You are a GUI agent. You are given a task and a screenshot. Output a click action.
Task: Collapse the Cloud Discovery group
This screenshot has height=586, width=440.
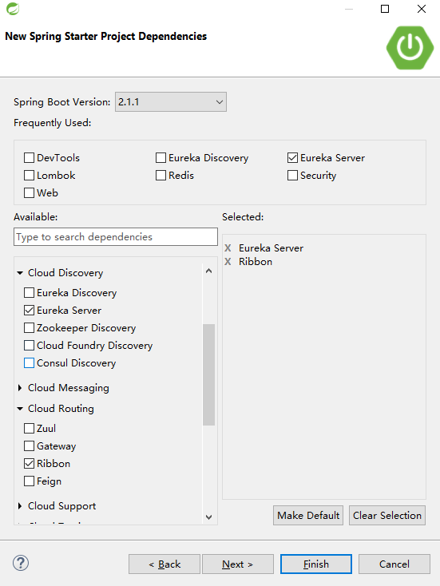(x=20, y=273)
